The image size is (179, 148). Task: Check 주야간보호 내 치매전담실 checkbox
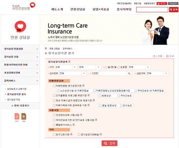click(x=136, y=91)
